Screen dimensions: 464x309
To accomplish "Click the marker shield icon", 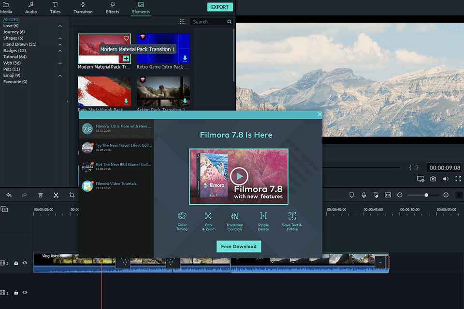I will (x=351, y=195).
